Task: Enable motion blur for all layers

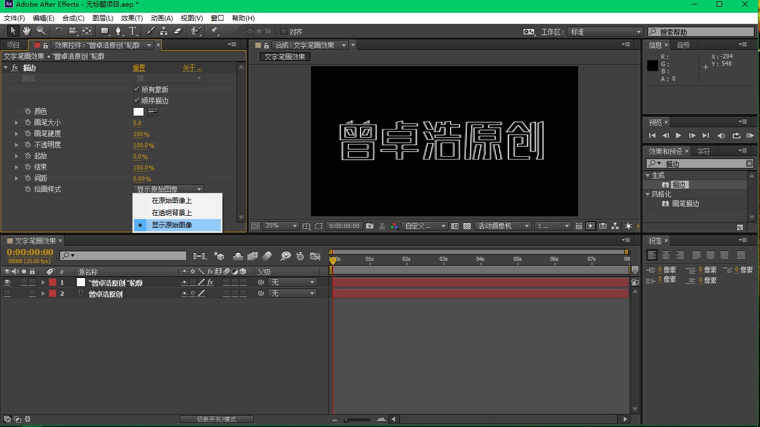Action: (x=267, y=256)
